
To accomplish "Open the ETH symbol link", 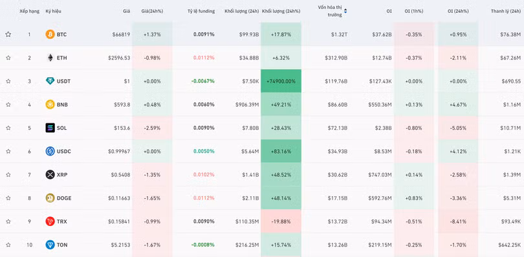I will pos(62,57).
